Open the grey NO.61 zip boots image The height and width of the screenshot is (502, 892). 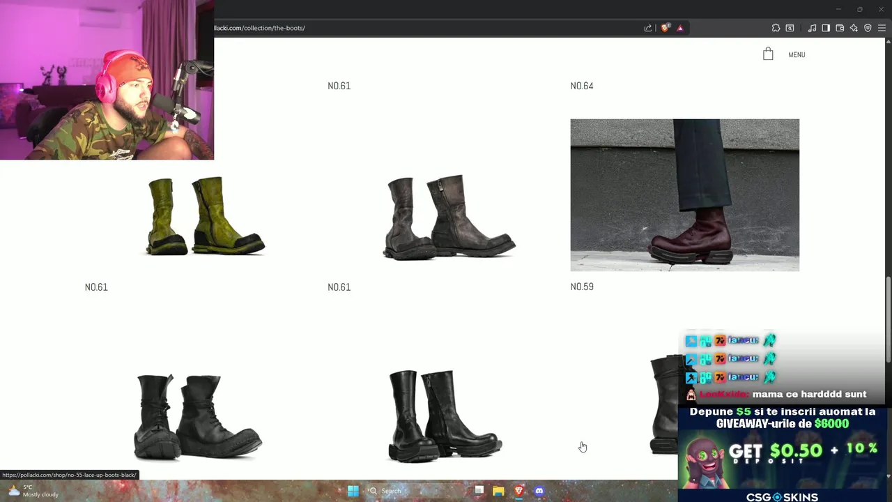pyautogui.click(x=449, y=217)
